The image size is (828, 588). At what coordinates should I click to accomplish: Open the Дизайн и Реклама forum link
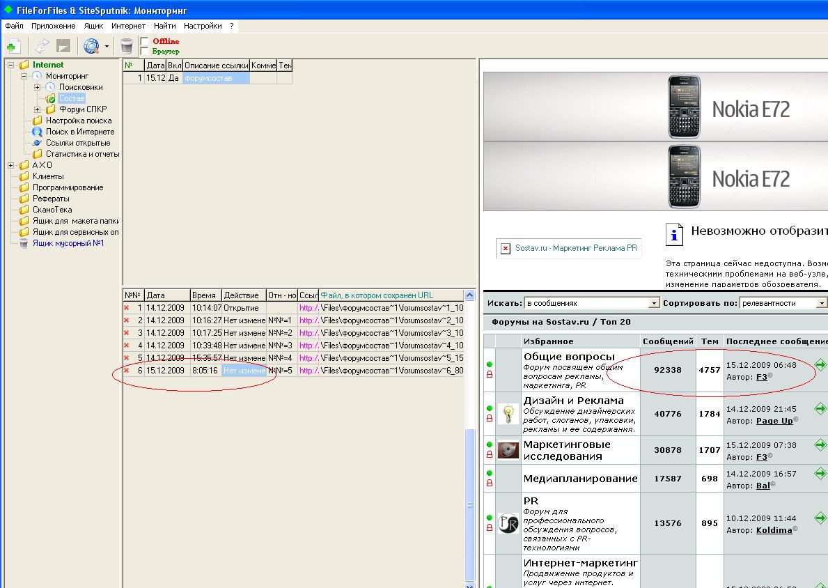point(574,401)
